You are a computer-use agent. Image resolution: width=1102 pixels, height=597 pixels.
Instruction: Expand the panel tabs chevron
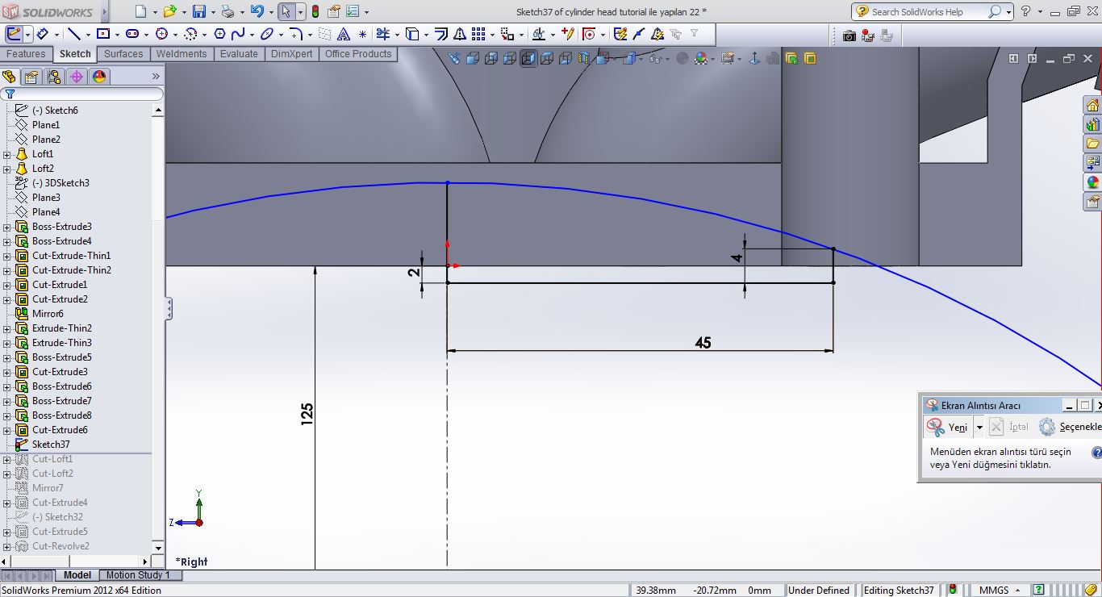click(x=156, y=77)
